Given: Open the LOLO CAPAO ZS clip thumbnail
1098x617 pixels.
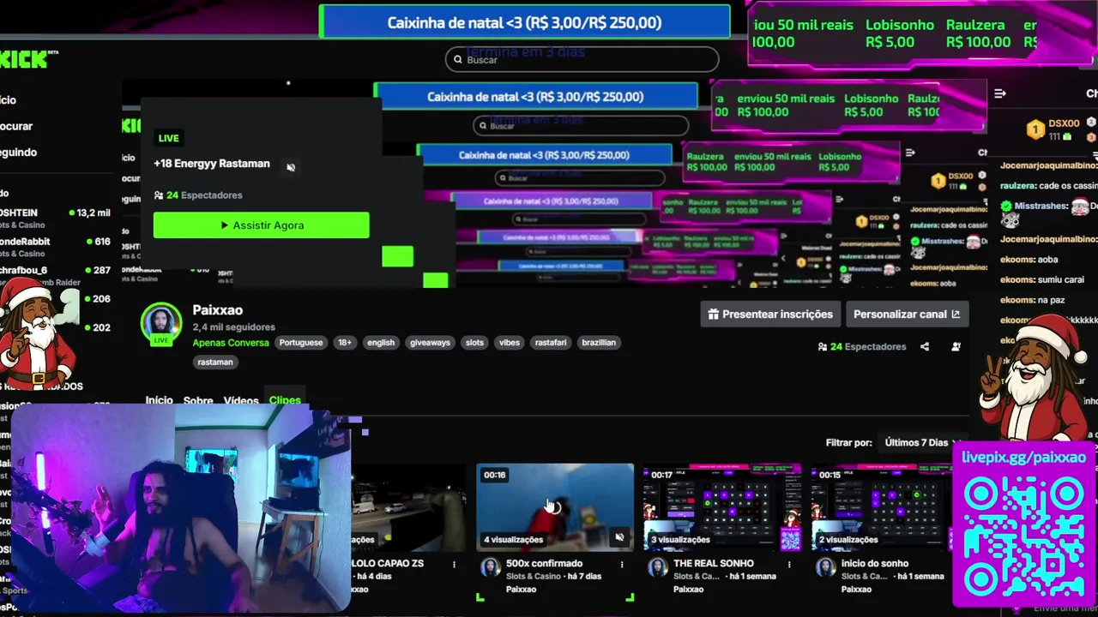Looking at the screenshot, I should pyautogui.click(x=408, y=507).
